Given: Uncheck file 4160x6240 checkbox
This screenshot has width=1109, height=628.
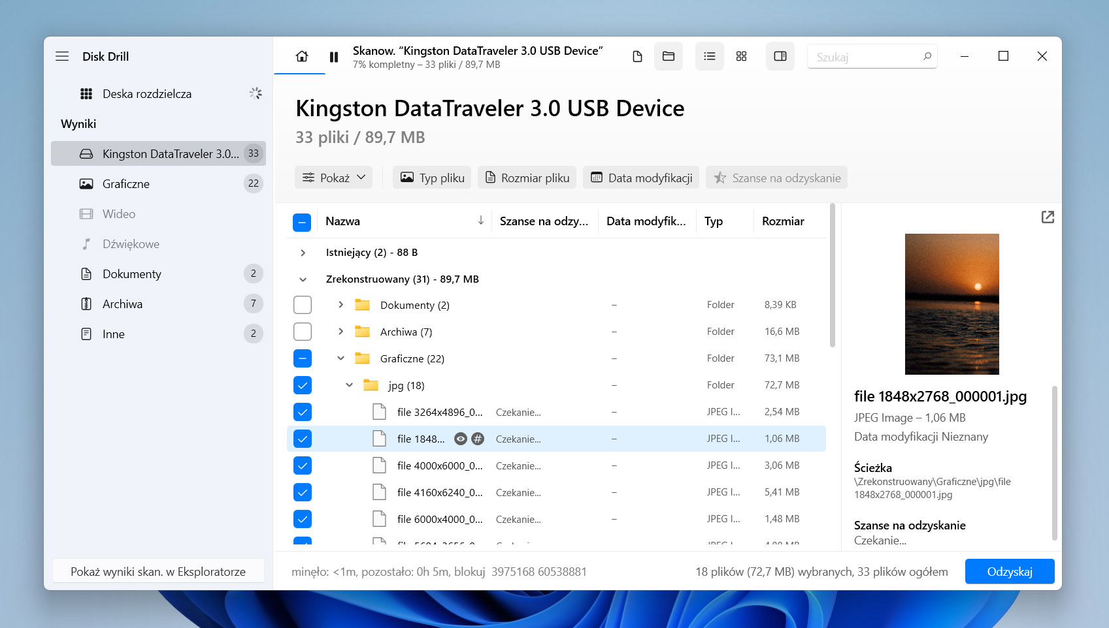Looking at the screenshot, I should pyautogui.click(x=303, y=492).
